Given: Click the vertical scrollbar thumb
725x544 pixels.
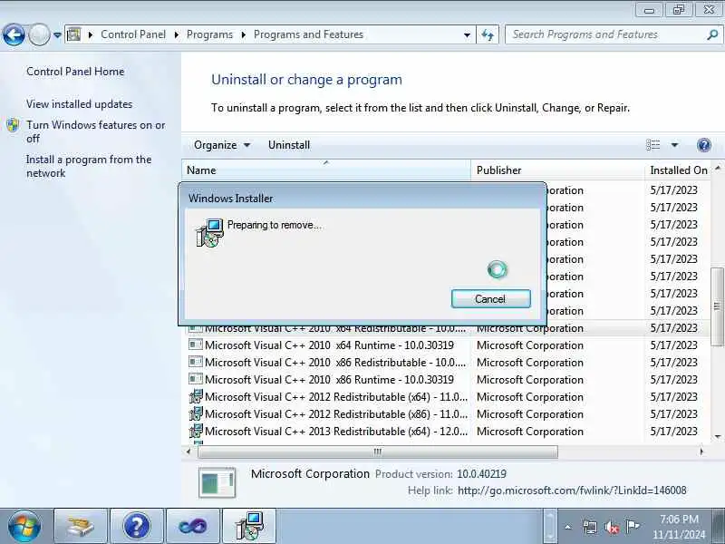Looking at the screenshot, I should coord(717,306).
